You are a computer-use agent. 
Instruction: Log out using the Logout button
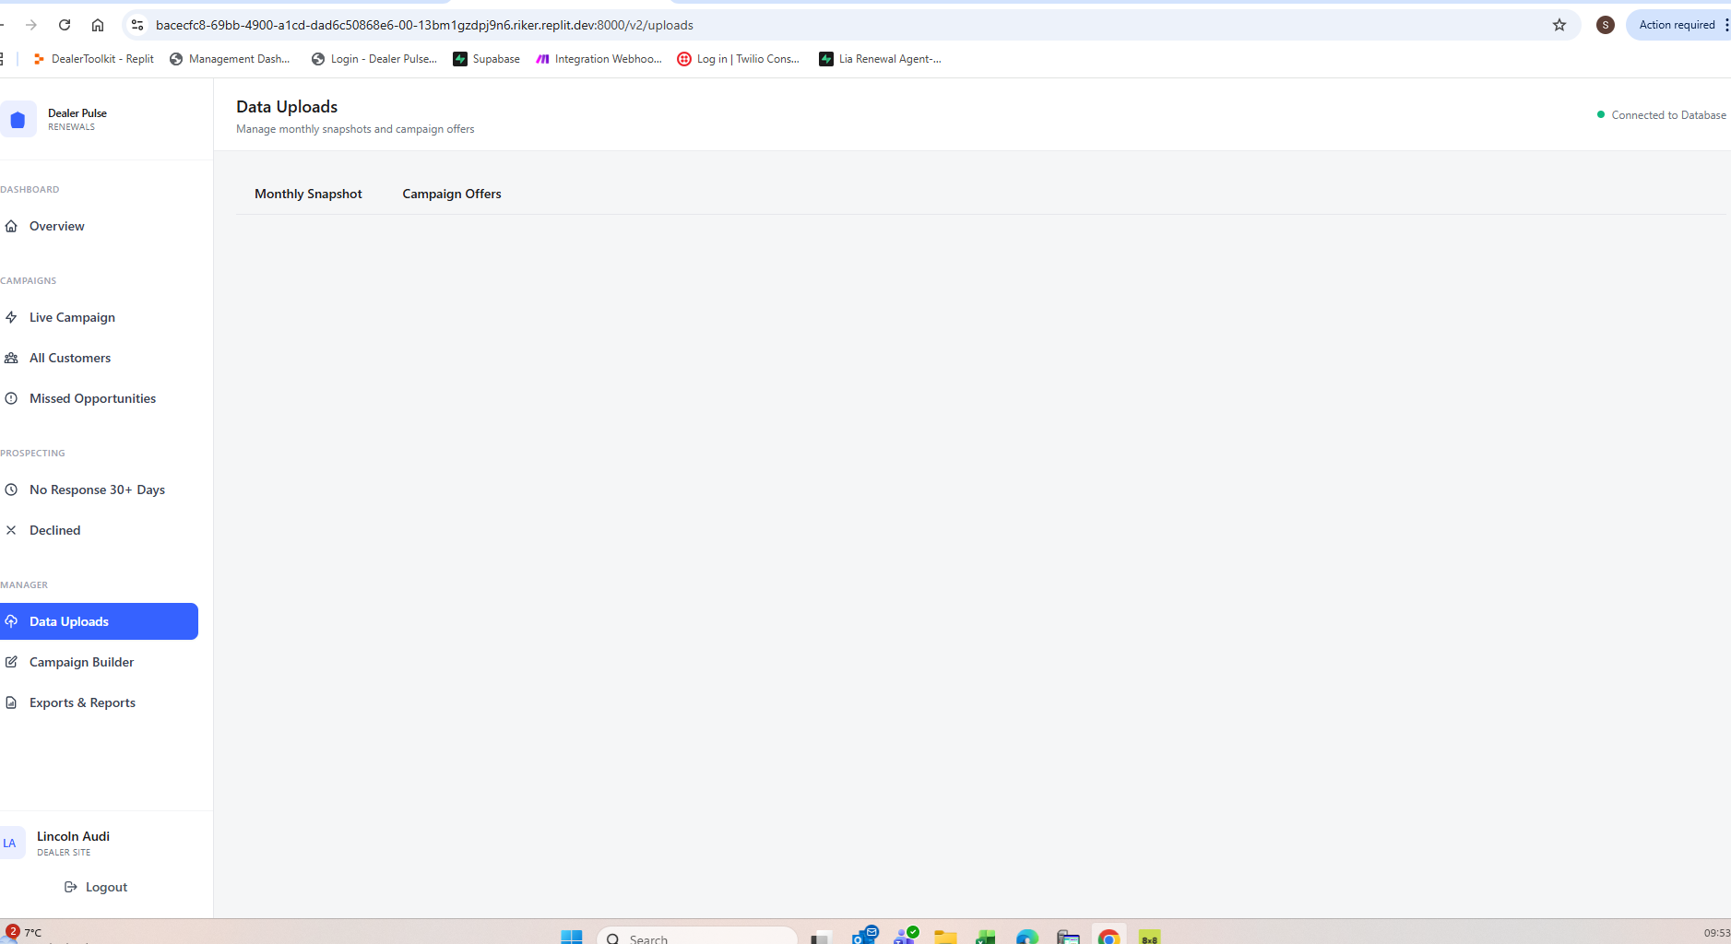click(x=96, y=887)
